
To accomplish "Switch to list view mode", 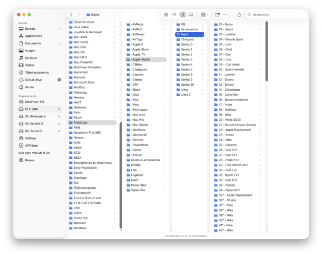I will click(174, 15).
